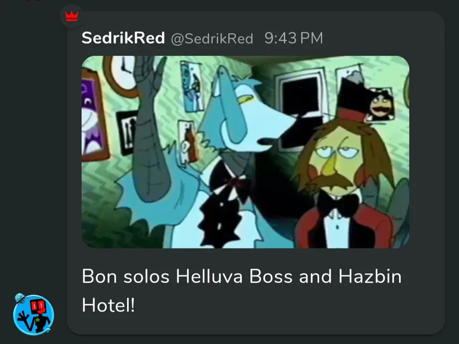Click the @SedrikRed handle
Image resolution: width=459 pixels, height=344 pixels.
click(212, 39)
